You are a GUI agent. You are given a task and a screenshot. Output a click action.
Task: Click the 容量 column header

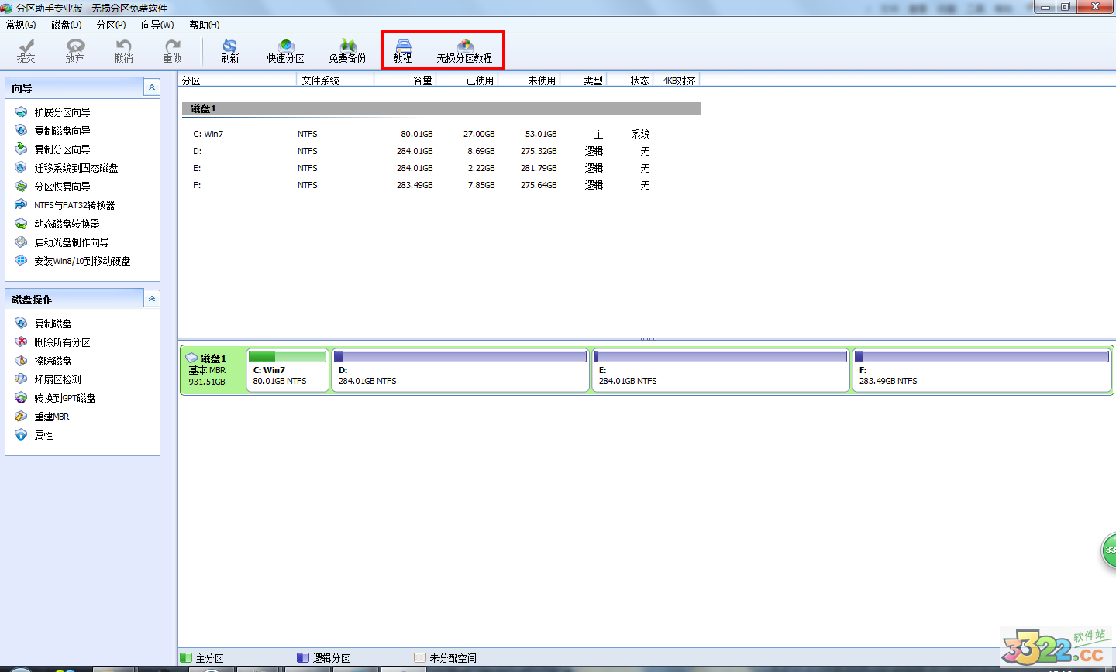tap(422, 81)
